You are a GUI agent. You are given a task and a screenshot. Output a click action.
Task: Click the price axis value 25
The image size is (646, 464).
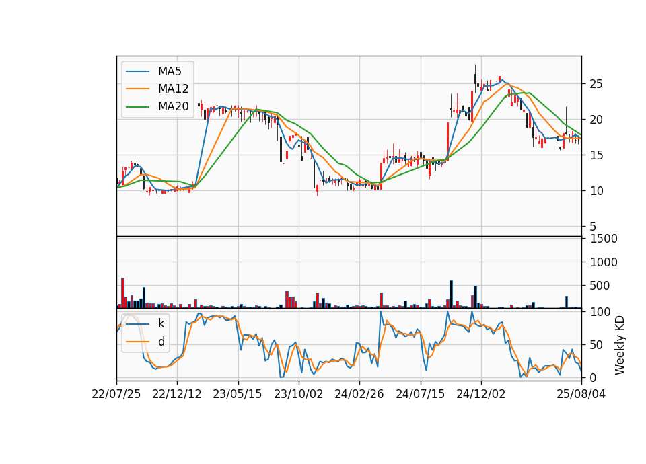[596, 84]
